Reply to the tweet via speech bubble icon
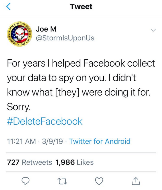Image resolution: width=162 pixels, height=190 pixels. (x=25, y=181)
